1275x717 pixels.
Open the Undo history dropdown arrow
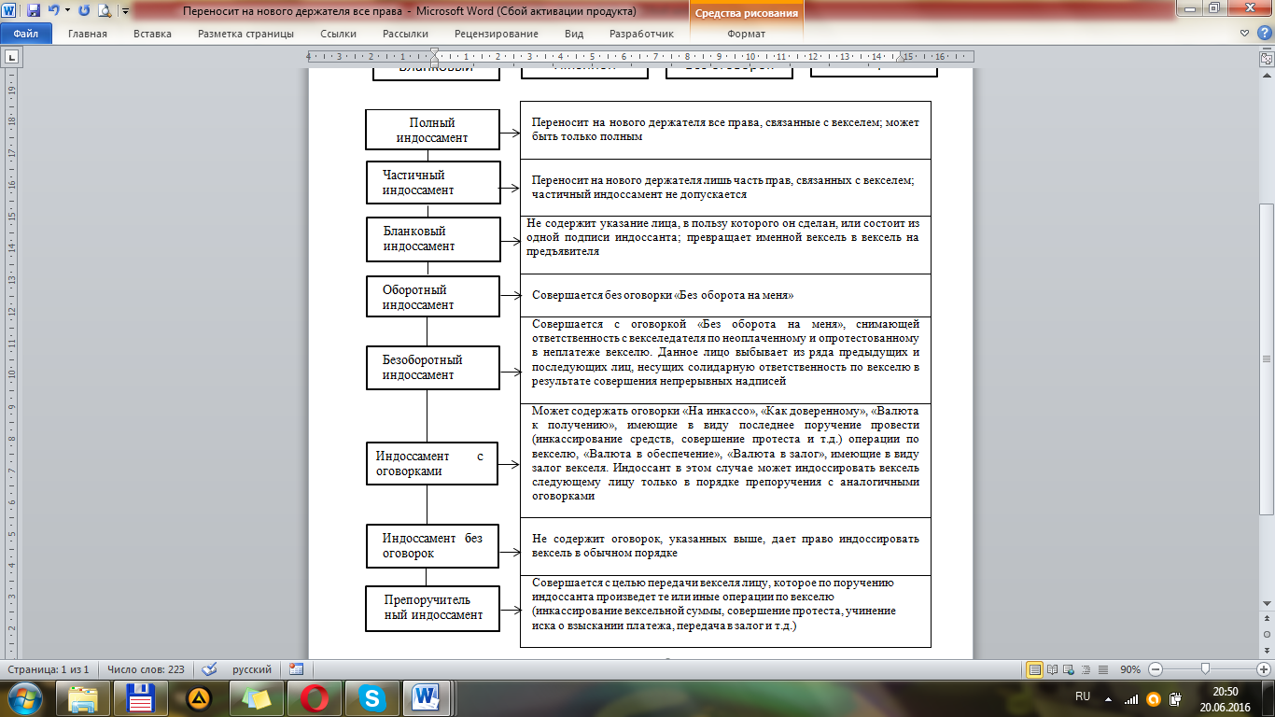point(67,12)
